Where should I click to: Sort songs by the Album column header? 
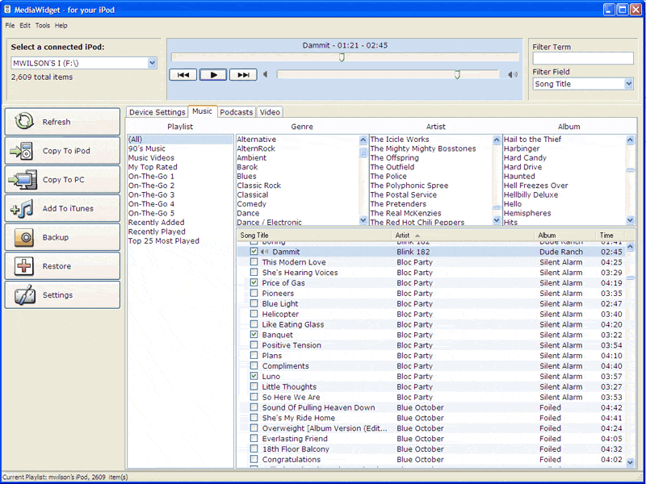(x=564, y=236)
